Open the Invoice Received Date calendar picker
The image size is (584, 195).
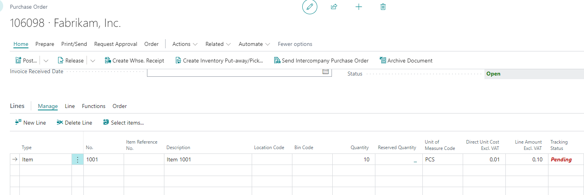[326, 72]
